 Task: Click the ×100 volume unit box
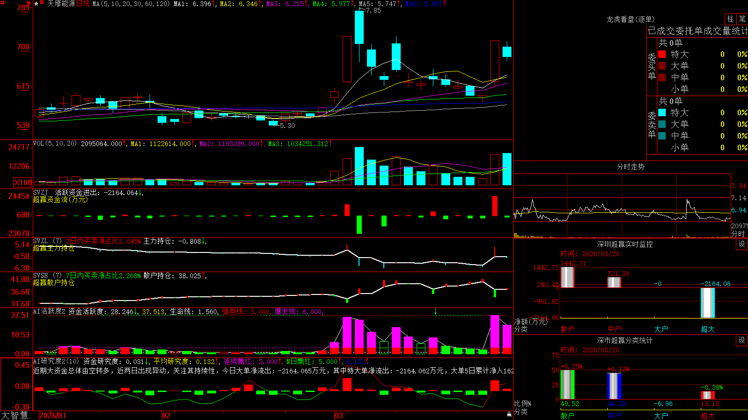22,182
